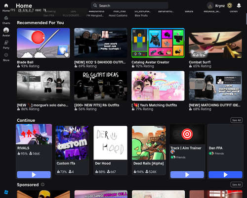The image size is (247, 198).
Task: Click into the Search field
Action: point(129,5)
